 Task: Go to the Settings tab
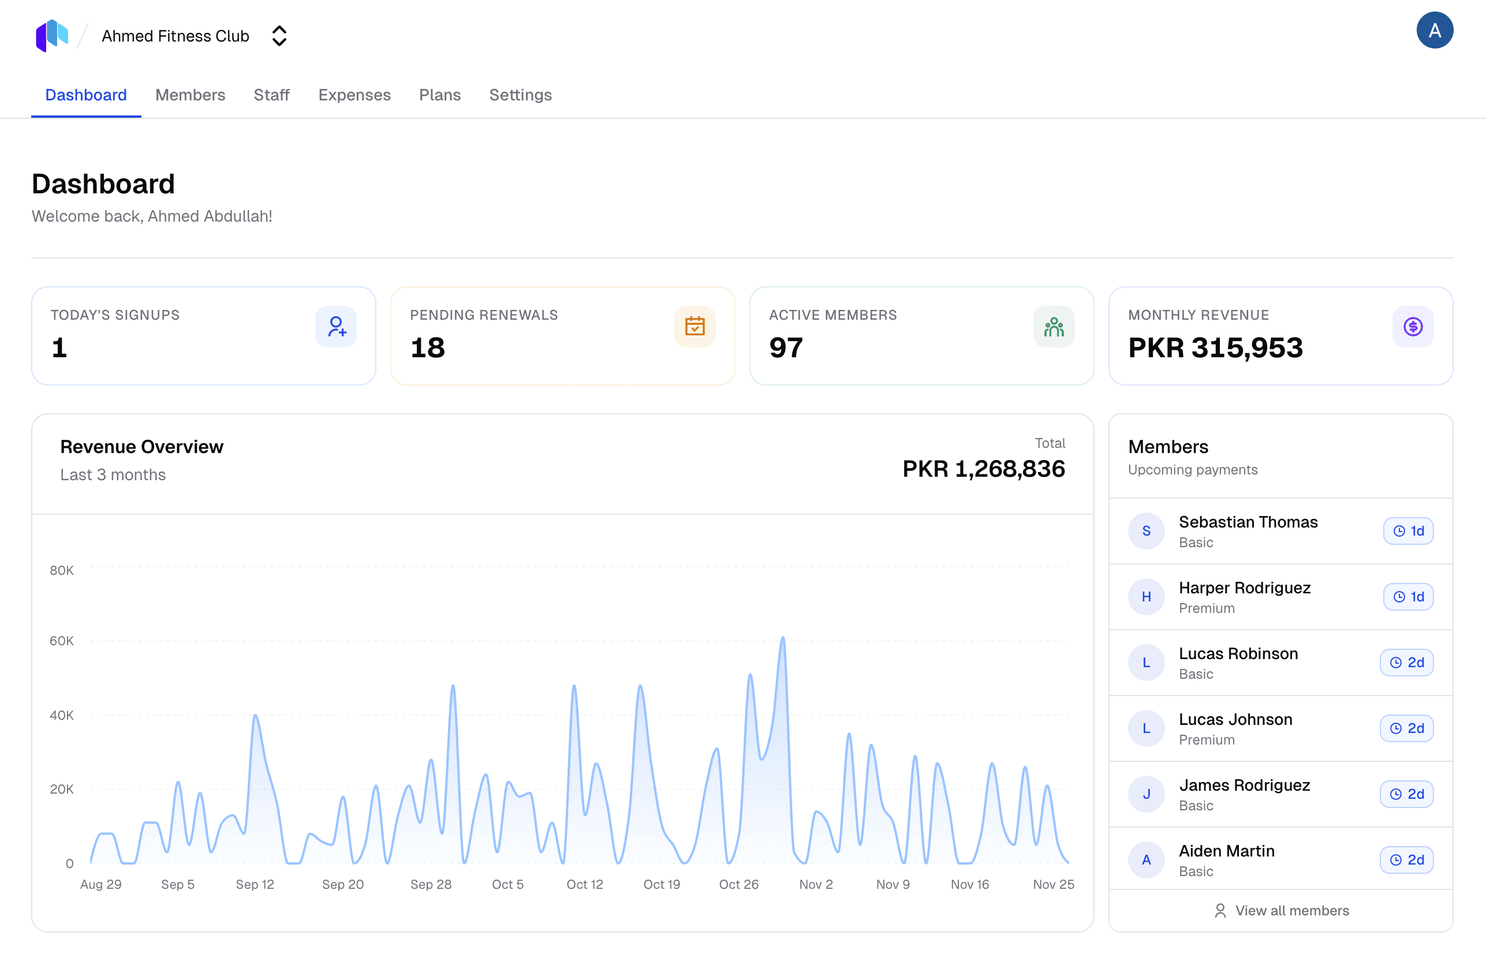click(x=520, y=95)
